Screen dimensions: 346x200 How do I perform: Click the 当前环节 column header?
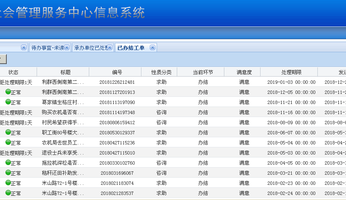pyautogui.click(x=203, y=72)
